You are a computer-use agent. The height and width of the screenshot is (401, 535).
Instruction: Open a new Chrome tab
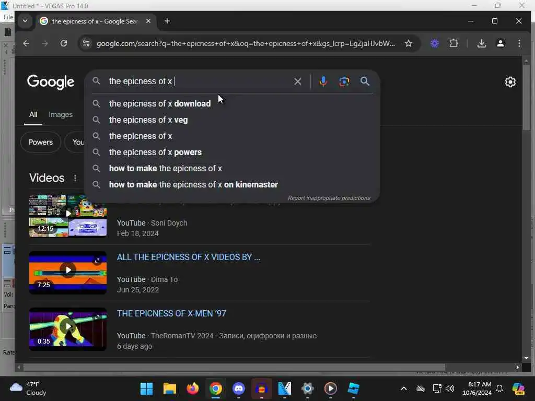tap(167, 21)
